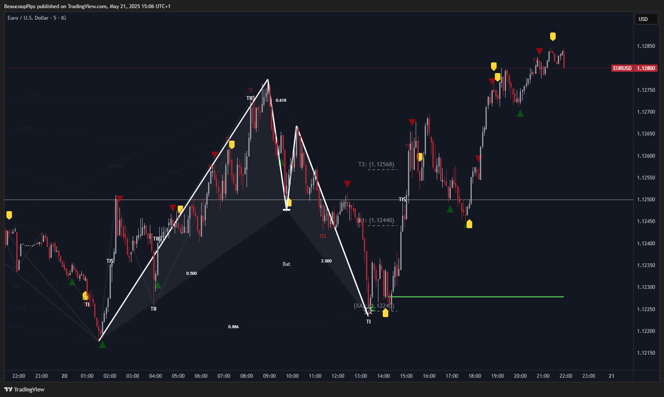Screen dimensions: 664x397
Task: Click the BeaucoupPips published header text
Action: coord(87,6)
